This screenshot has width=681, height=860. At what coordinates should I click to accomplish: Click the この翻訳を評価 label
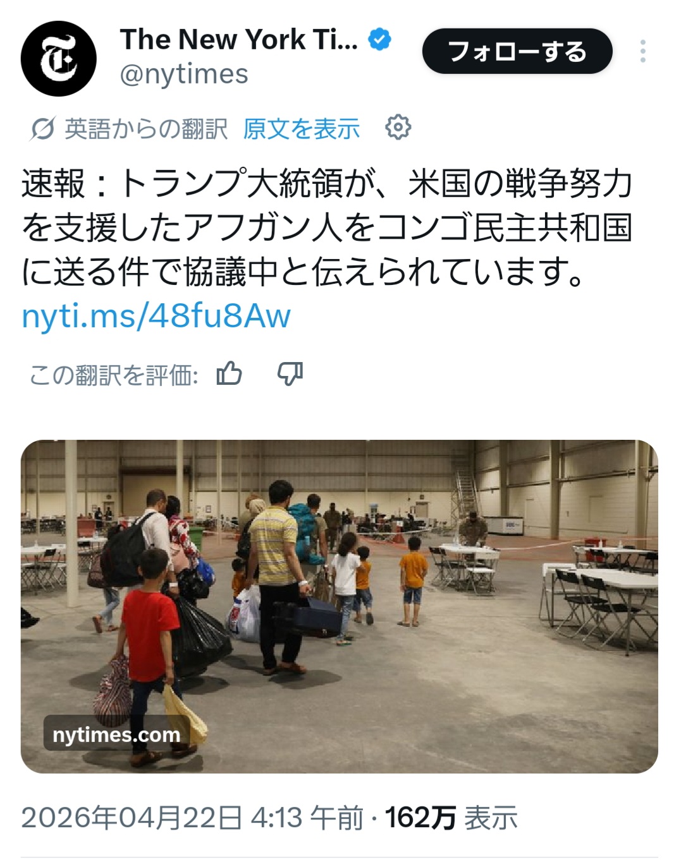(114, 375)
